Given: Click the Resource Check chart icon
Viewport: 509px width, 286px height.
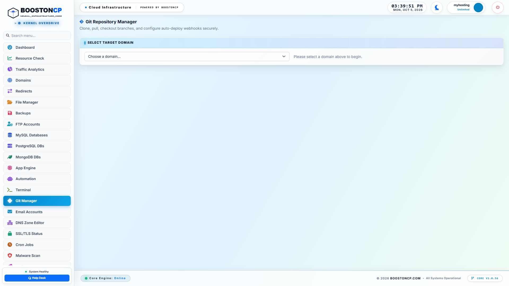Looking at the screenshot, I should (10, 58).
